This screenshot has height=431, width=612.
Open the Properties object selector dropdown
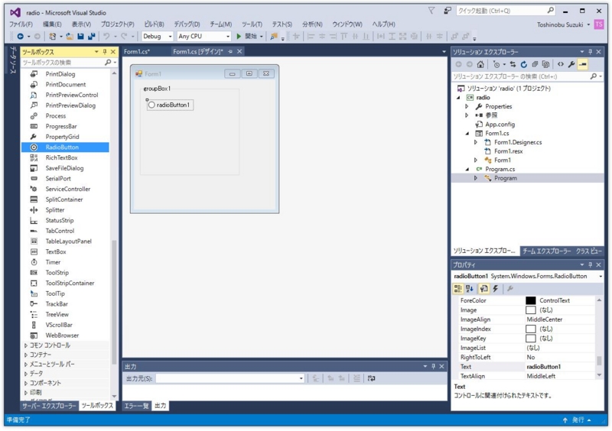click(x=601, y=276)
